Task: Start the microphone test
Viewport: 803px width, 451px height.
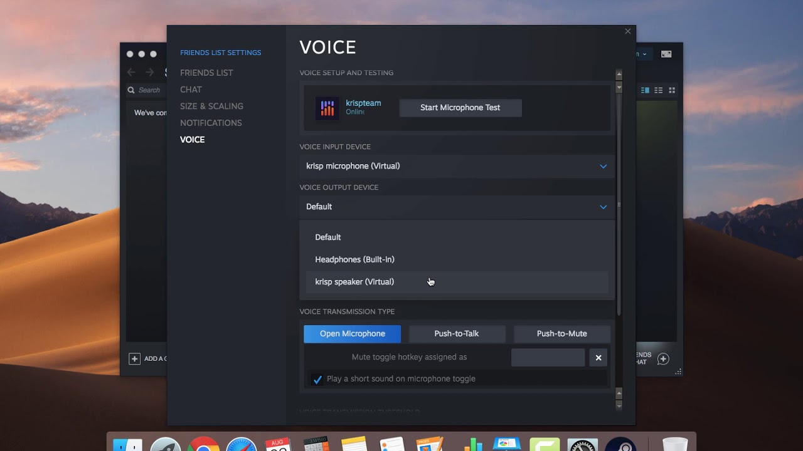Action: tap(460, 108)
